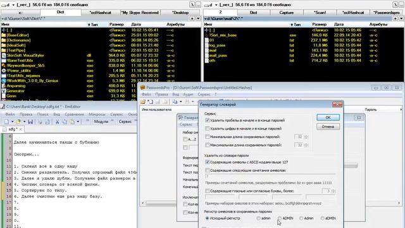Click OK in the dictionary generator dialog
Screen dimensions: 405x228
[x=328, y=117]
